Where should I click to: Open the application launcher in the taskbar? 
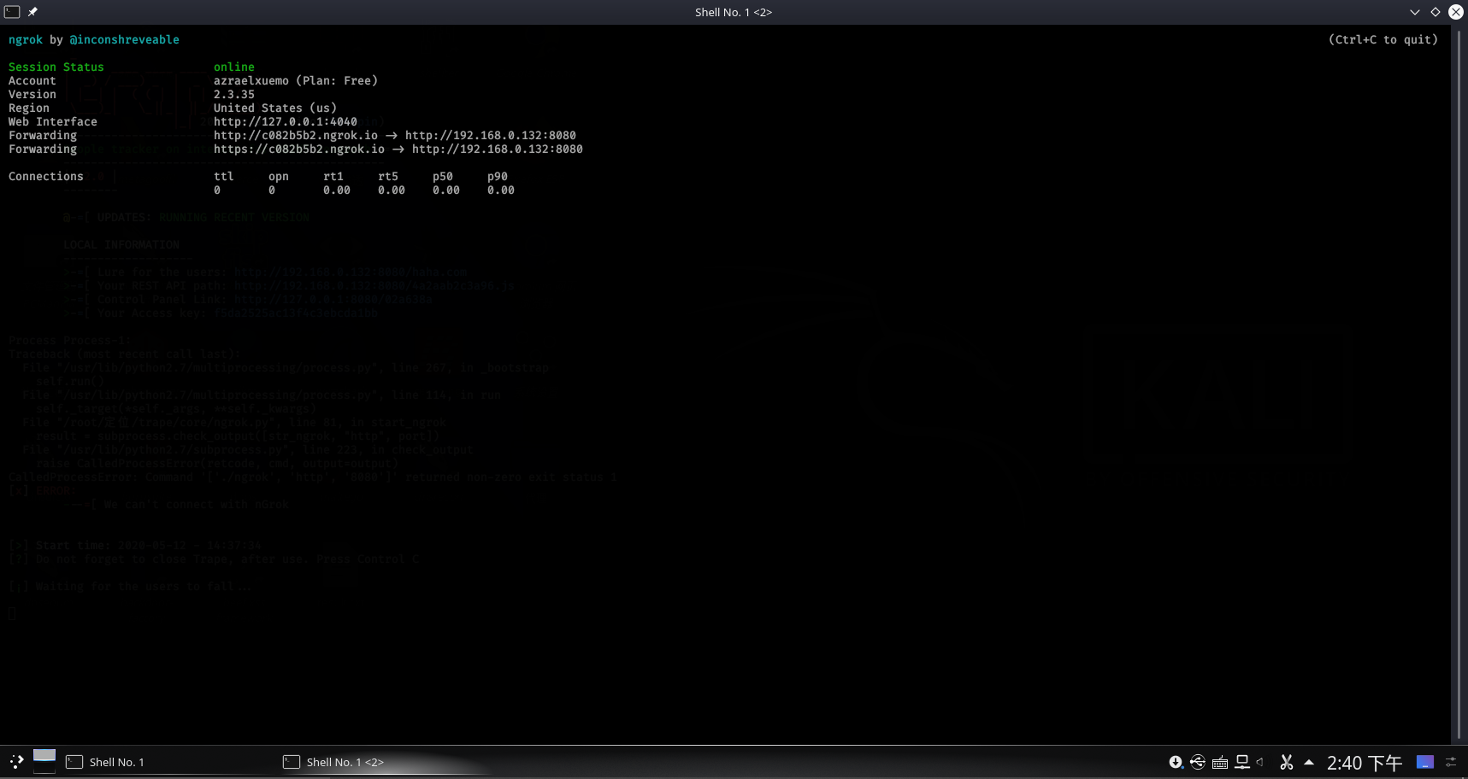point(16,762)
